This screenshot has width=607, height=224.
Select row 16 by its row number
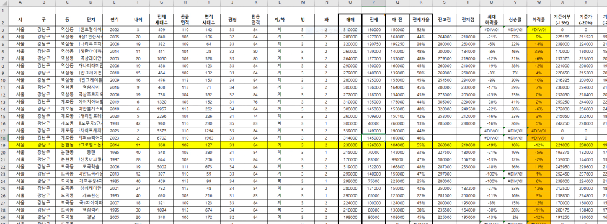tap(4, 123)
